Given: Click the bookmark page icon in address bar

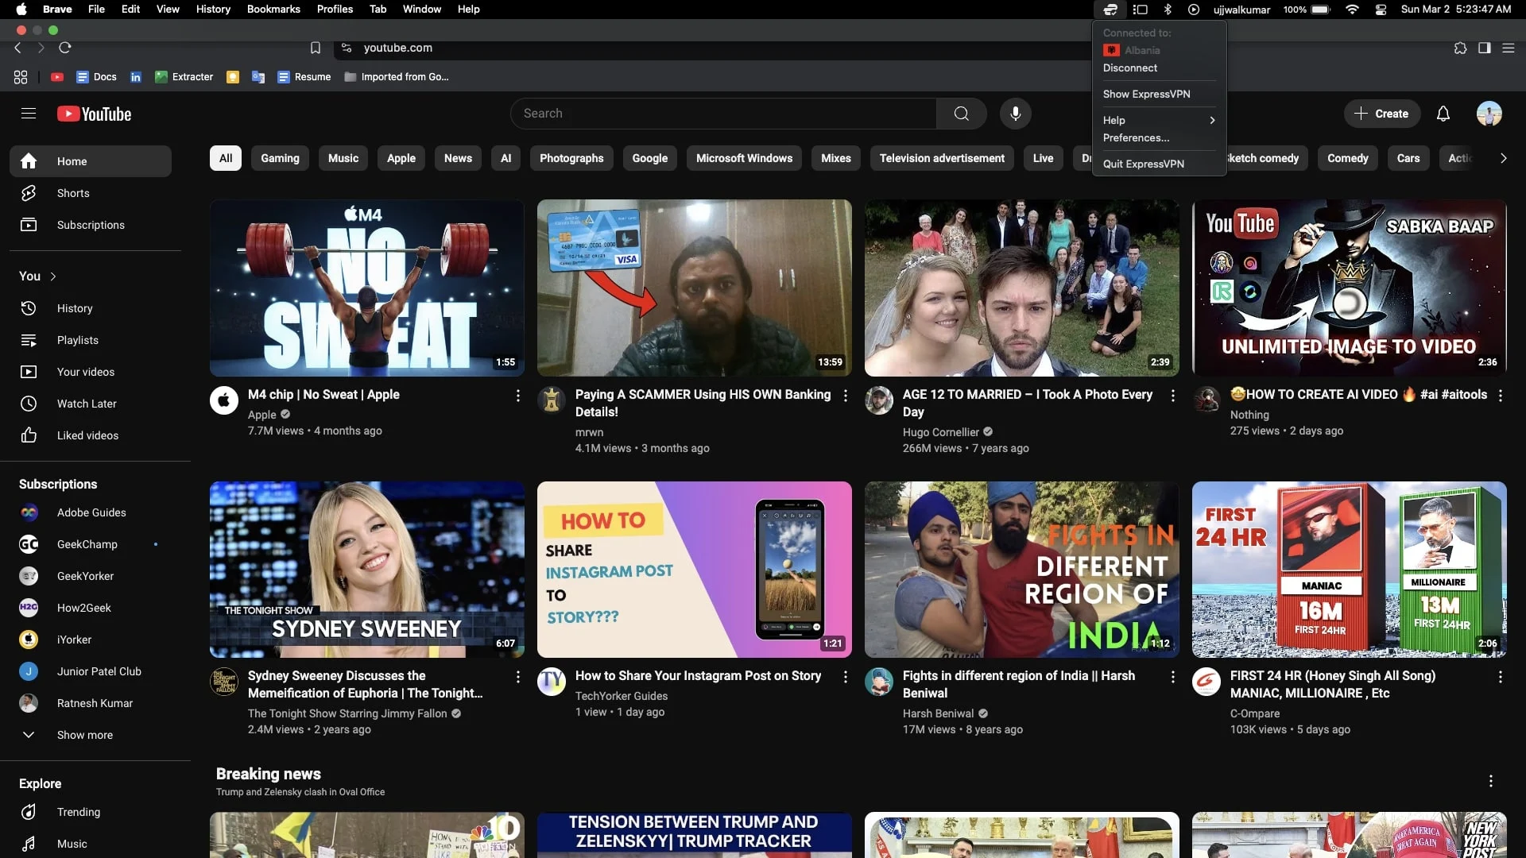Looking at the screenshot, I should point(316,48).
